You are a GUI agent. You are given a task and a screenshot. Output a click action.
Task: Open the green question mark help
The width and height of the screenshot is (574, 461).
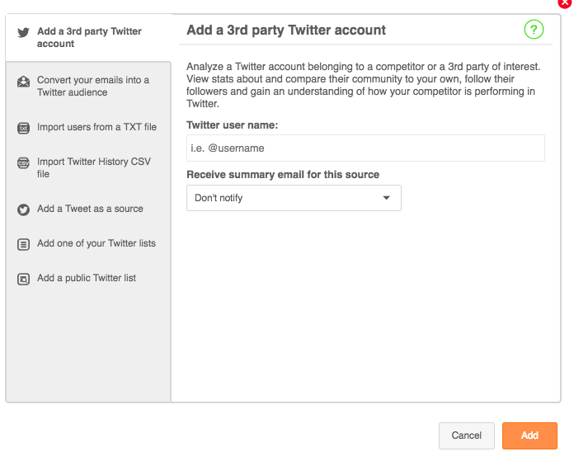click(534, 30)
